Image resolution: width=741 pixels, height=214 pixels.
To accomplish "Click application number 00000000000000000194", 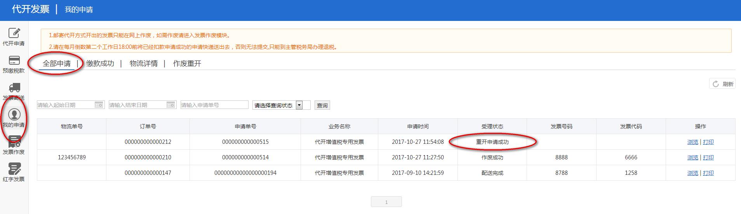I will (245, 173).
